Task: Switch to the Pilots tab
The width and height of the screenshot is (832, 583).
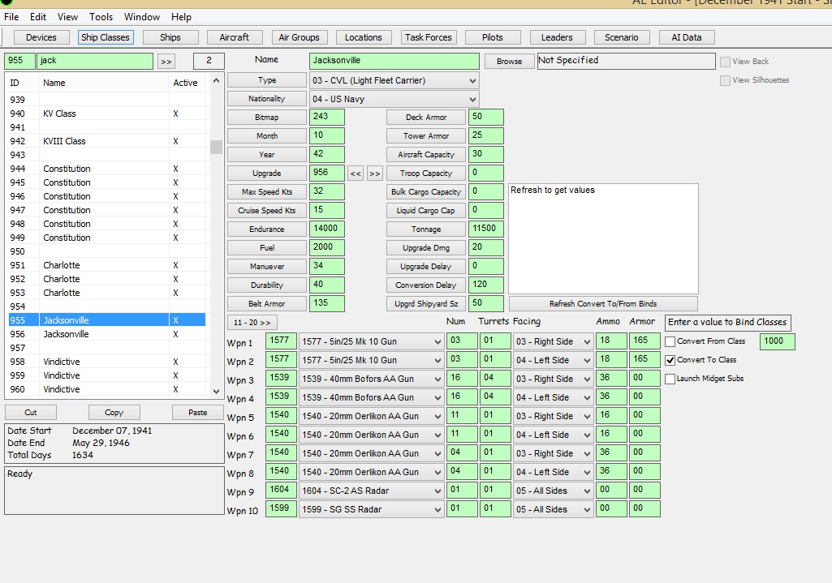Action: click(493, 37)
